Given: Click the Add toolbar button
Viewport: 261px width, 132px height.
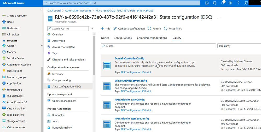Looking at the screenshot, I should tap(106, 29).
